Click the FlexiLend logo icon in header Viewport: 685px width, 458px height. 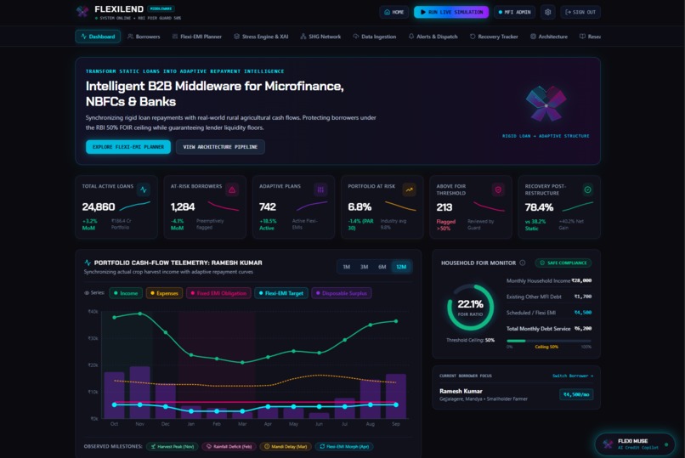(82, 11)
